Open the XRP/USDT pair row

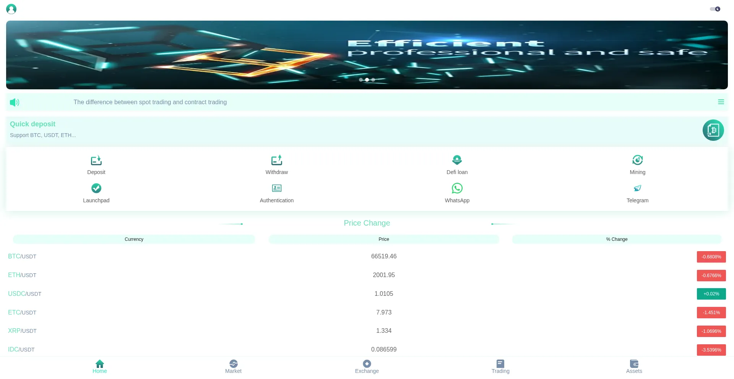pos(367,331)
